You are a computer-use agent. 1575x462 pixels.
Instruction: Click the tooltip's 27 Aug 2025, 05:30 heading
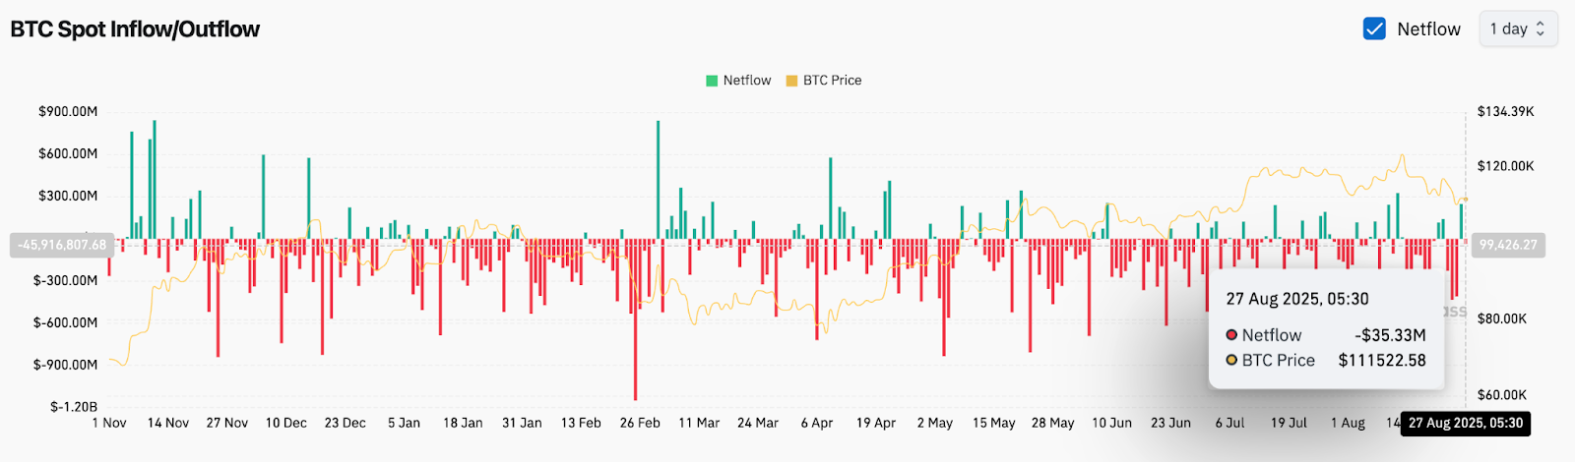pos(1296,299)
